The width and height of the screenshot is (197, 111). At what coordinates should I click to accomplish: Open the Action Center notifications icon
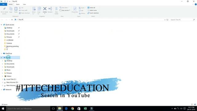point(184,109)
